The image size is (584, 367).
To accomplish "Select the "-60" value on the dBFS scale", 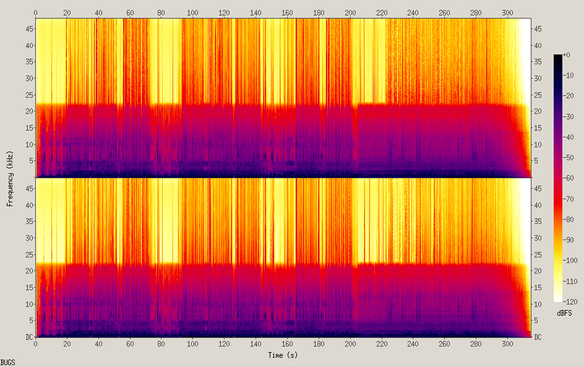I will [x=568, y=178].
